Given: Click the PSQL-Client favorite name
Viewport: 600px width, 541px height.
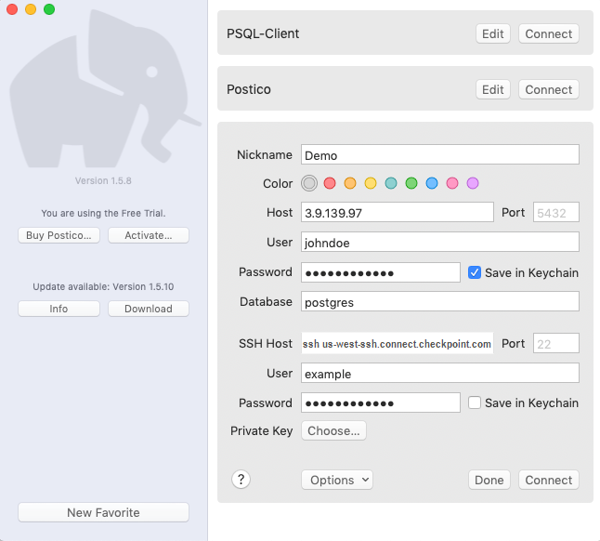Looking at the screenshot, I should point(263,33).
